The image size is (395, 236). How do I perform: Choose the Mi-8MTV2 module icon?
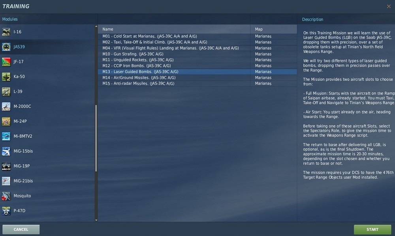click(x=6, y=136)
